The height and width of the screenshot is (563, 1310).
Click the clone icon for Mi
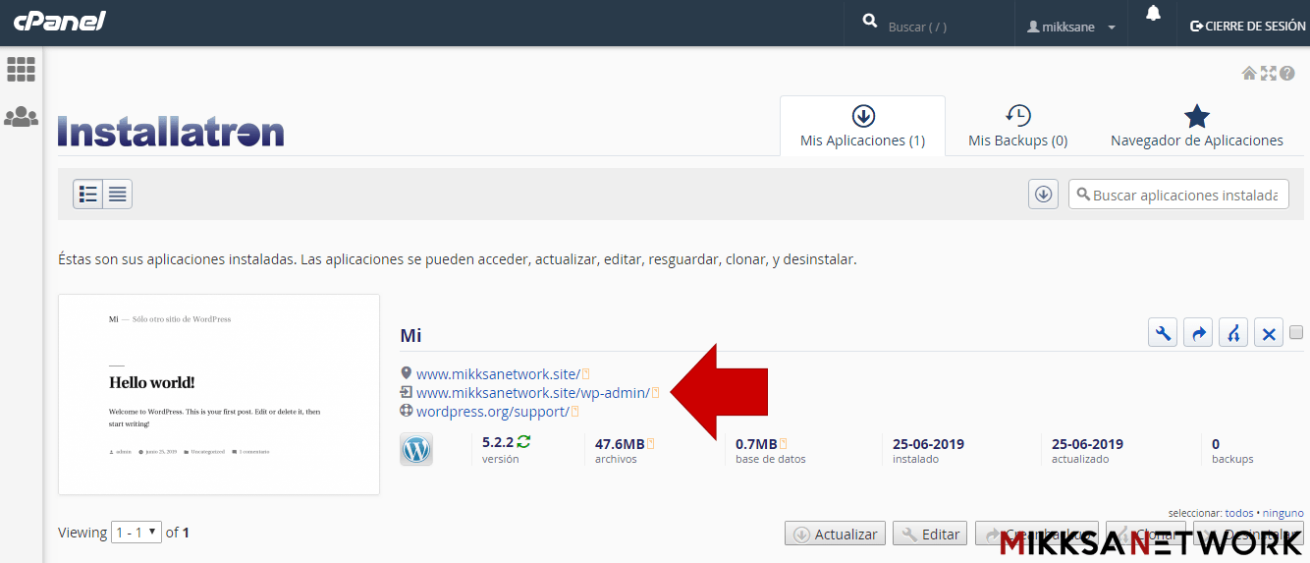1233,333
